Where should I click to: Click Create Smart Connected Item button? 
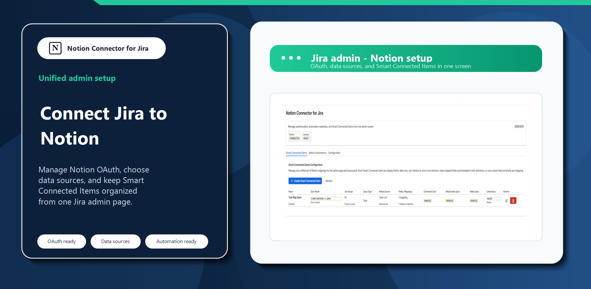coord(305,181)
